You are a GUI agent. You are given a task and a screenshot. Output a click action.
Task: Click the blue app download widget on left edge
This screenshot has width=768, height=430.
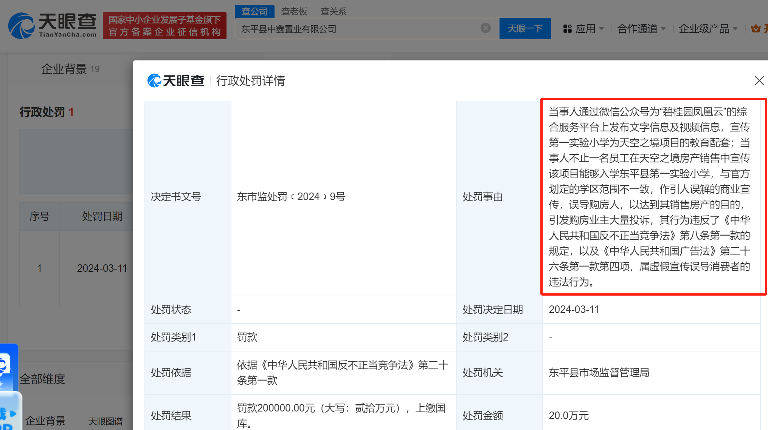8,368
